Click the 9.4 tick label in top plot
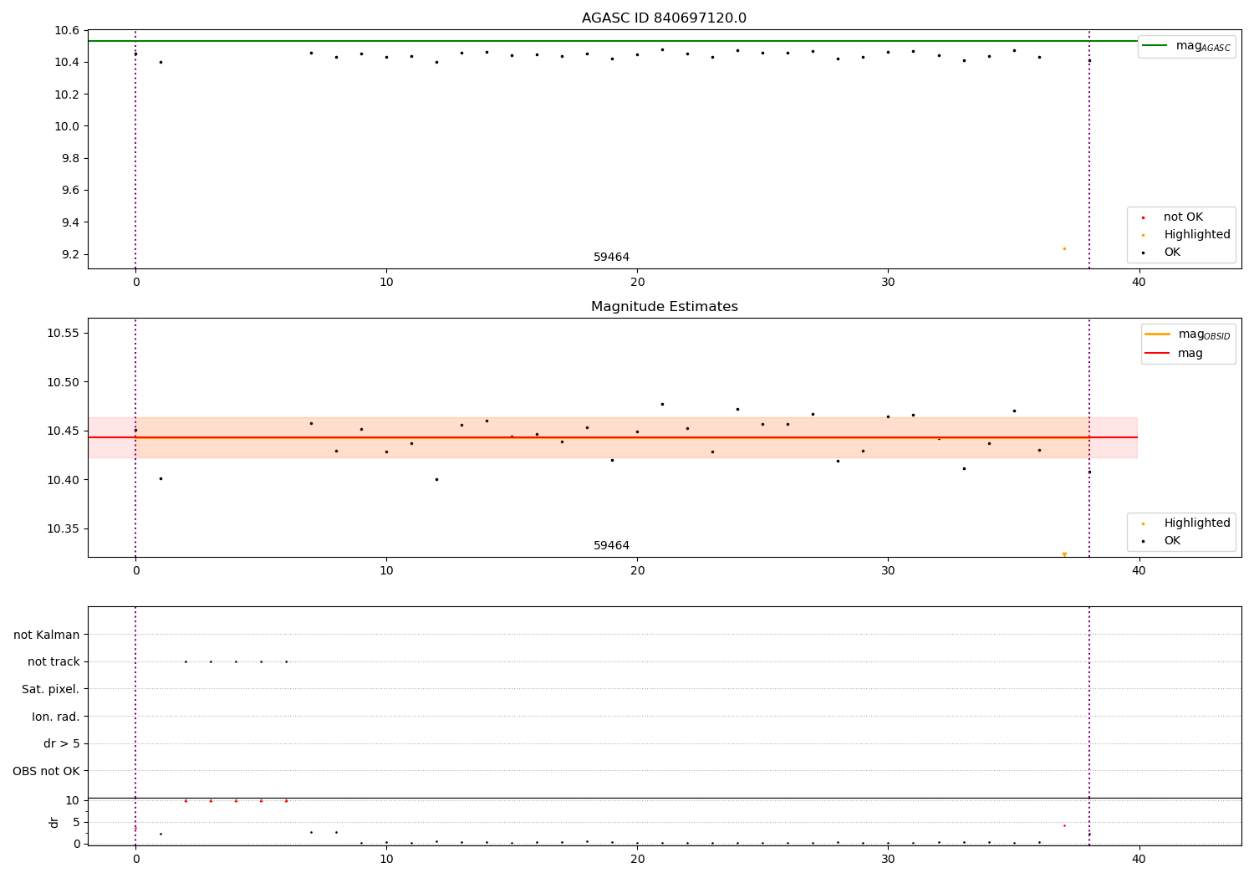The height and width of the screenshot is (878, 1254). 69,222
